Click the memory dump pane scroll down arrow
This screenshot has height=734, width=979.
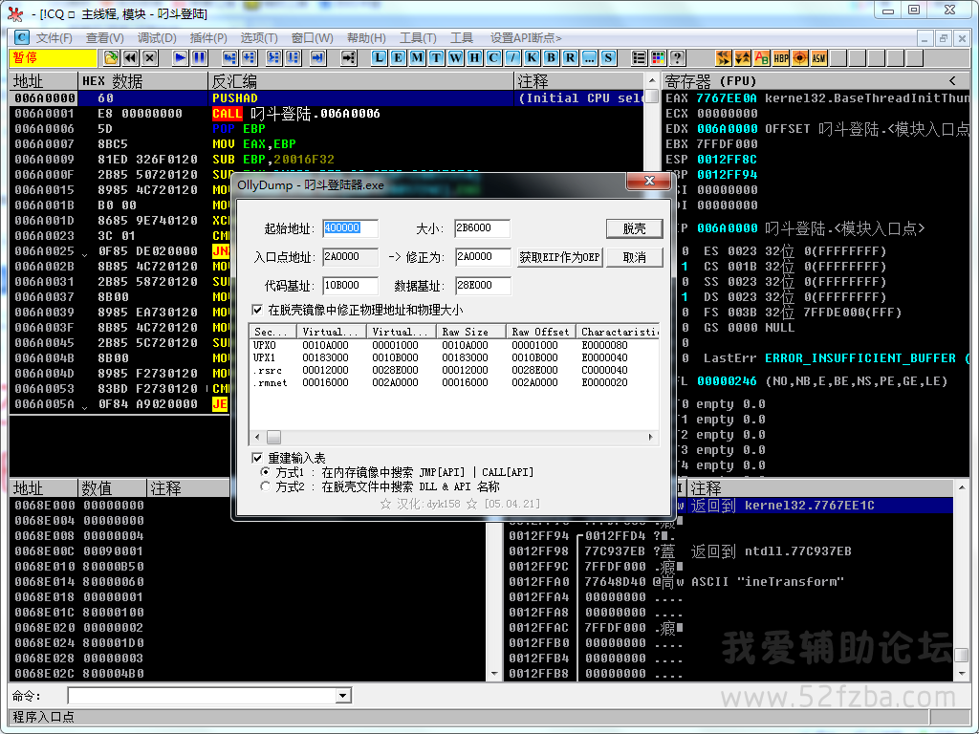coord(494,674)
